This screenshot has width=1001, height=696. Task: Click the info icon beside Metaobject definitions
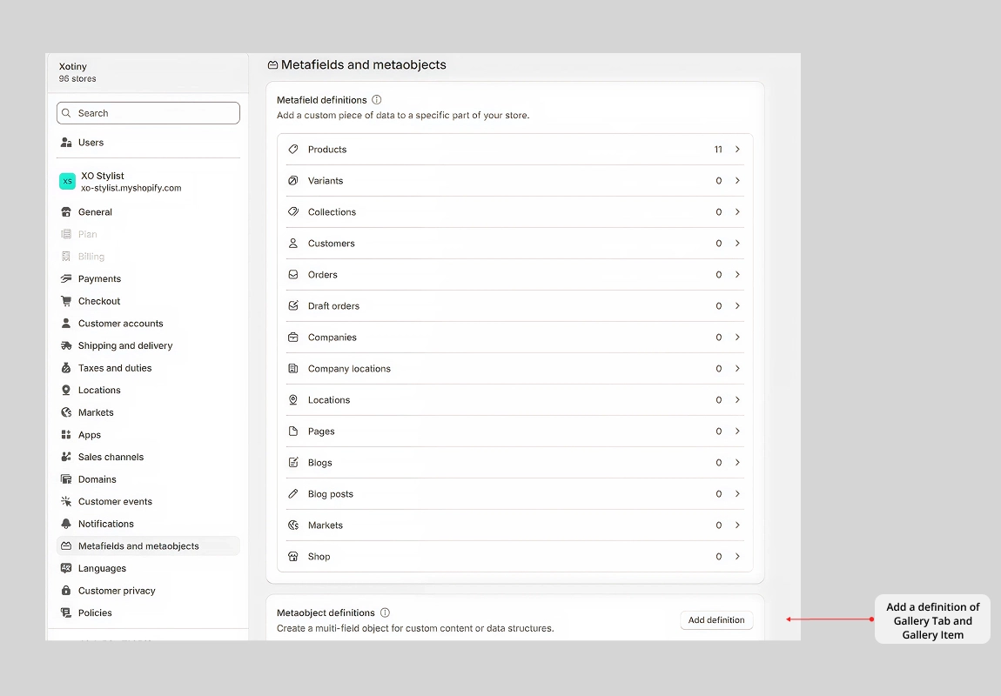tap(385, 612)
